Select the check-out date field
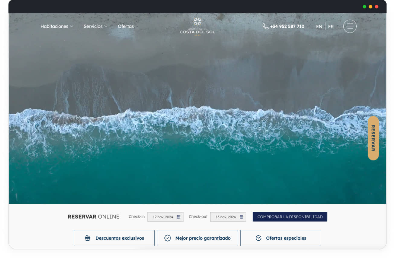Screen dimensions: 395x259 226,217
